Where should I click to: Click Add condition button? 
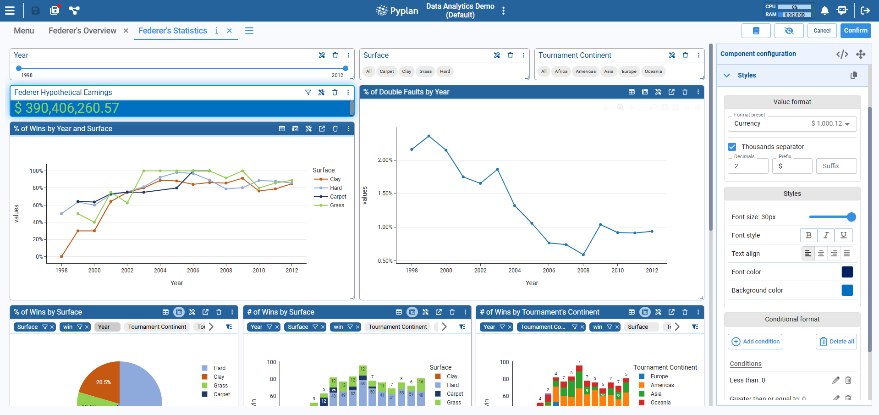tap(755, 342)
